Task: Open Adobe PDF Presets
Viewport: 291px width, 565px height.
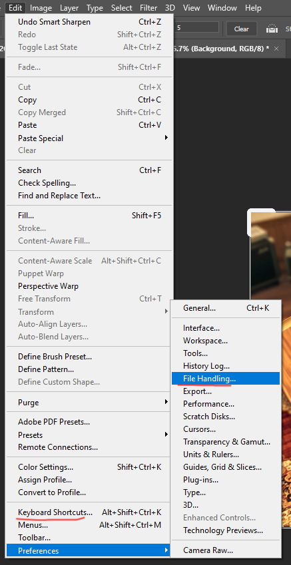Action: pos(89,422)
